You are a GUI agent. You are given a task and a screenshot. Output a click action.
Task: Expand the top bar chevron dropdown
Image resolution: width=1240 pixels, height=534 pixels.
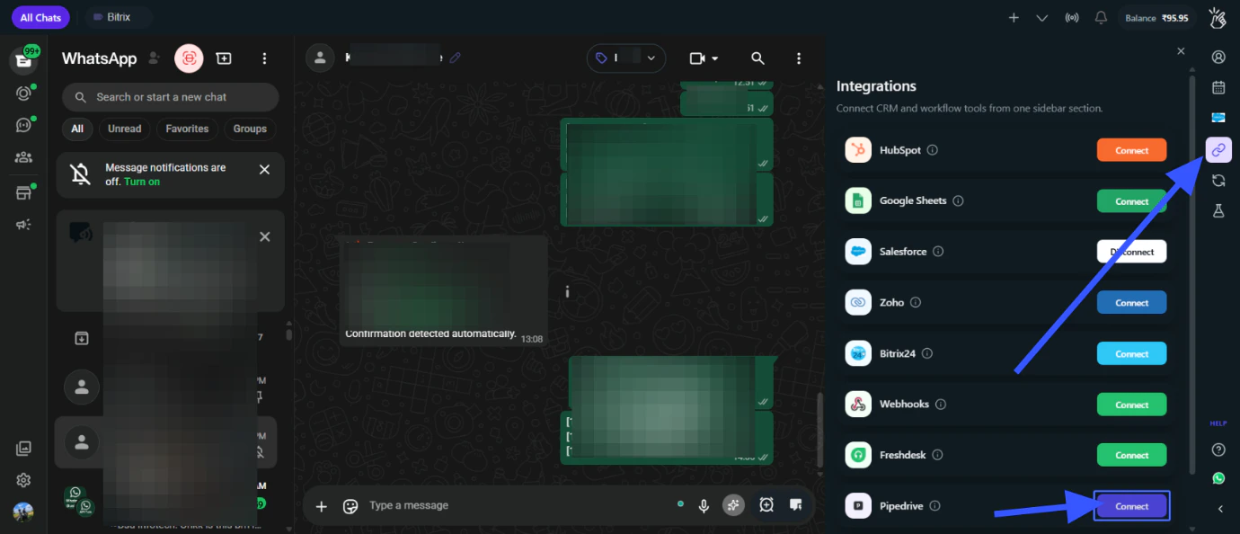point(1041,17)
